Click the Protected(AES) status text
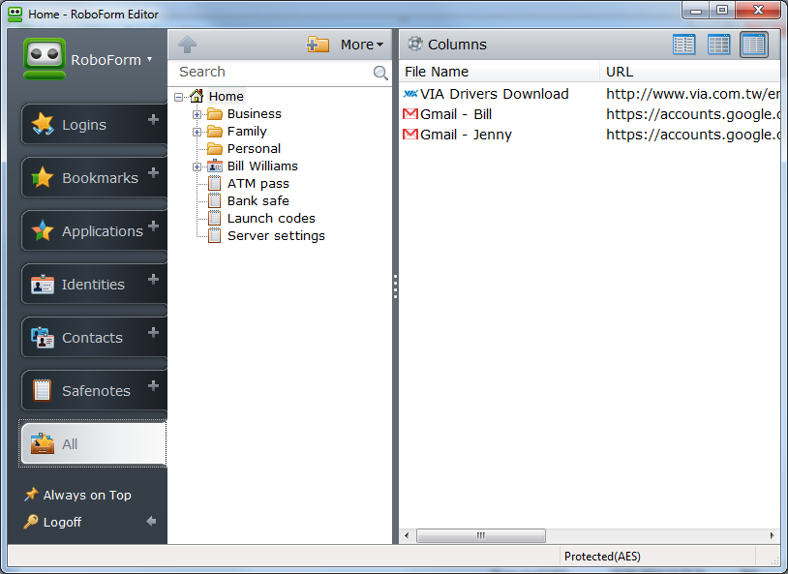 (602, 557)
